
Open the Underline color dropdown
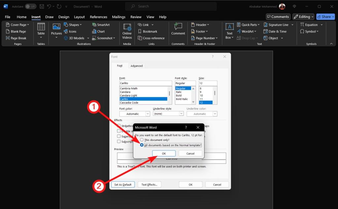pos(202,114)
